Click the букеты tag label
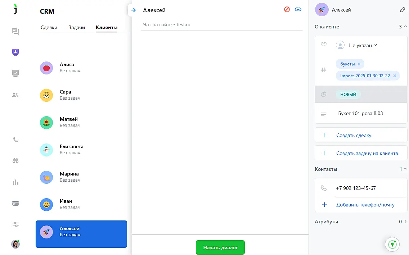409x255 pixels. 347,64
